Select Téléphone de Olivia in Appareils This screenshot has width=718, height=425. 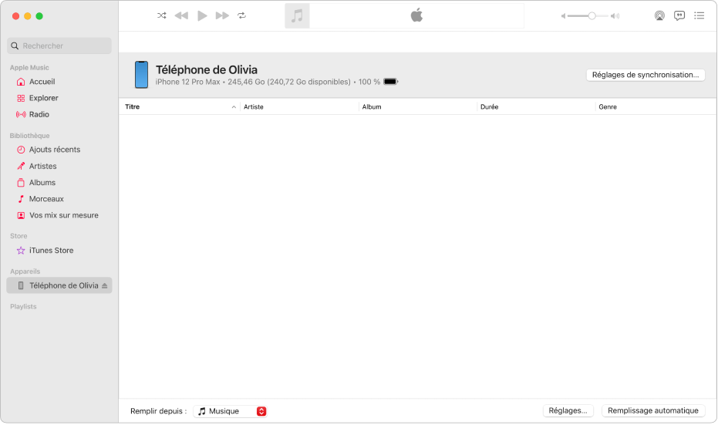click(59, 285)
